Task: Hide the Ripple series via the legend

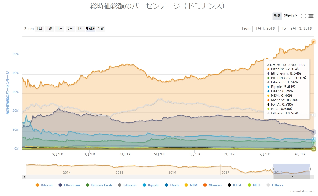Action: coord(151,185)
